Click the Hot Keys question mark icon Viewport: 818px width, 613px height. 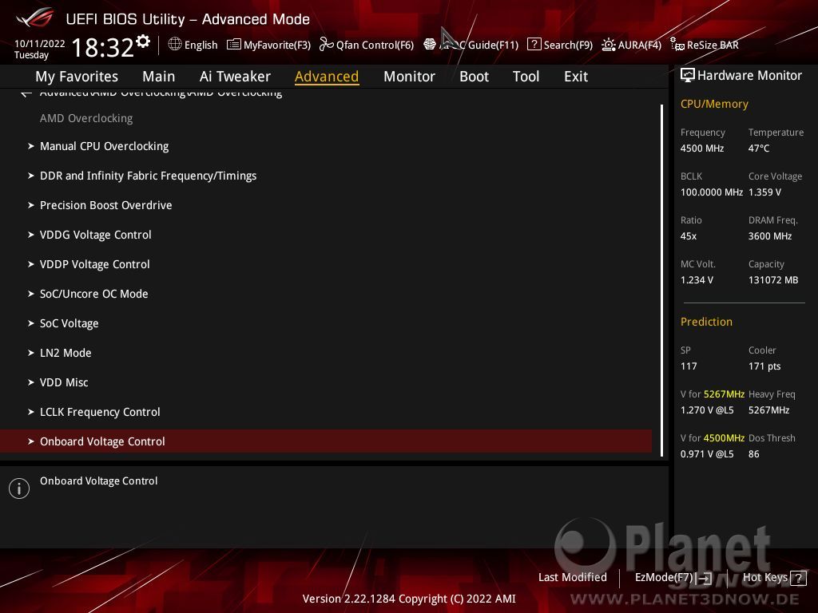coord(798,578)
